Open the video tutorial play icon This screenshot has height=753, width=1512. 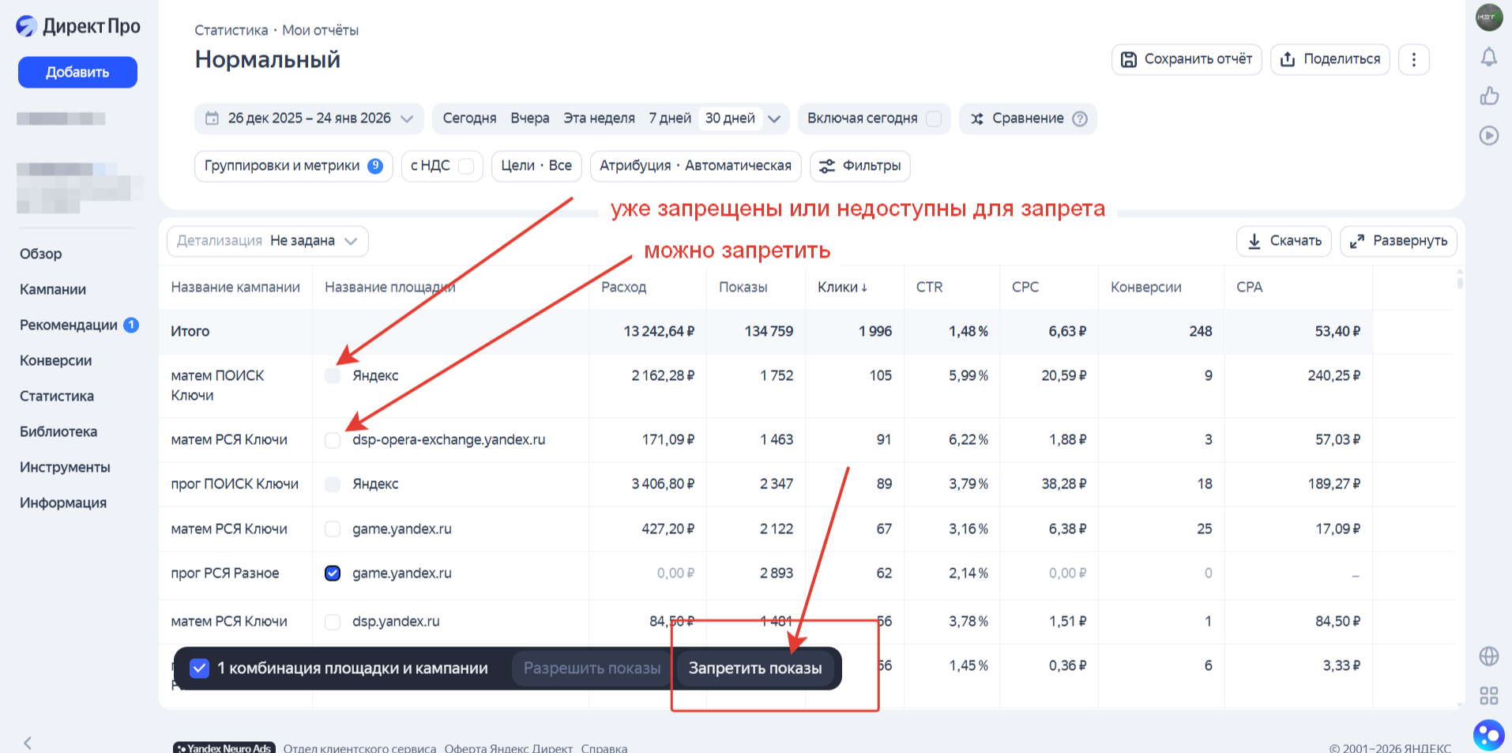click(x=1488, y=135)
